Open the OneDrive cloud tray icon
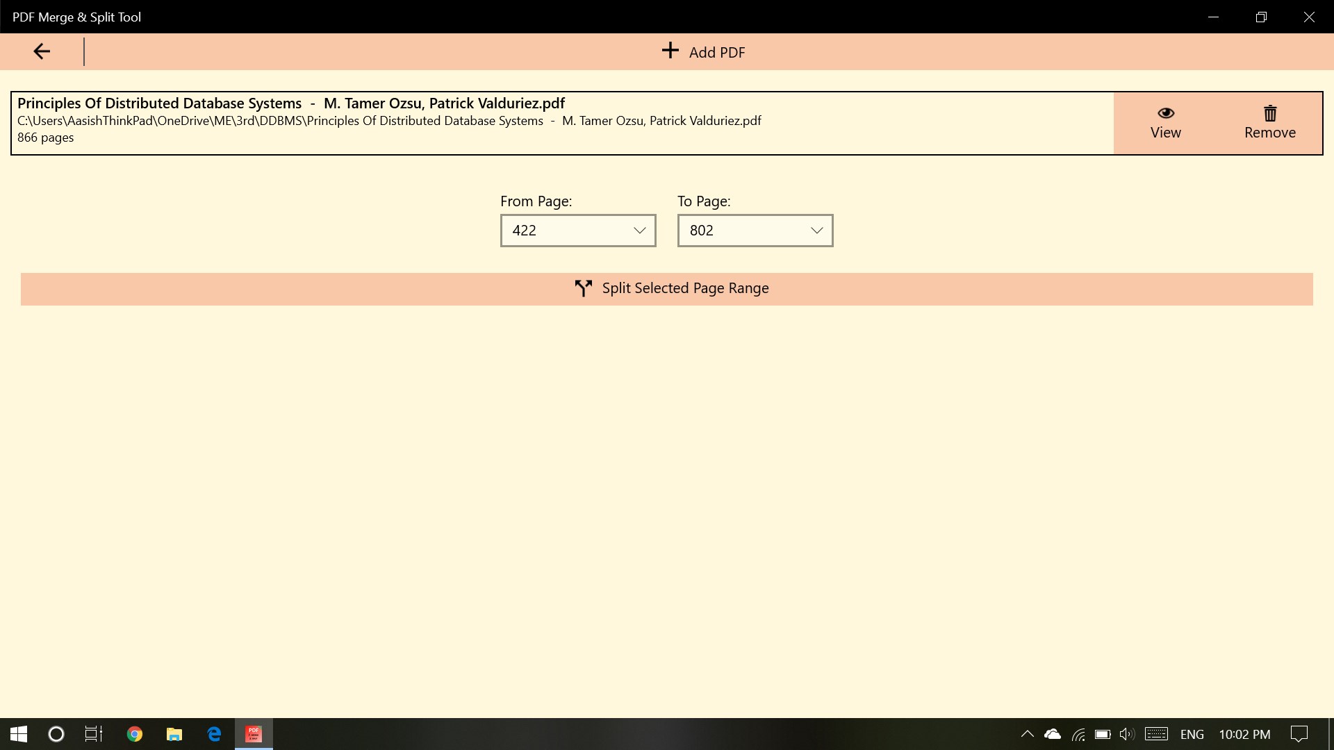This screenshot has width=1334, height=750. (x=1053, y=734)
